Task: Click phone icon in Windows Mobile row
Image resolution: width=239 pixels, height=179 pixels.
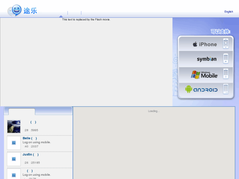Action: point(226,74)
